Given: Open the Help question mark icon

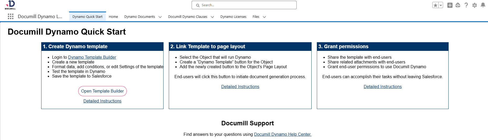Looking at the screenshot, I should [466, 5].
